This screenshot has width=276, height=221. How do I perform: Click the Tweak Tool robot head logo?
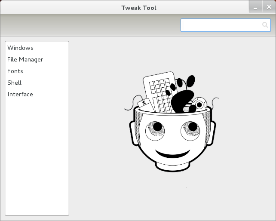point(172,122)
